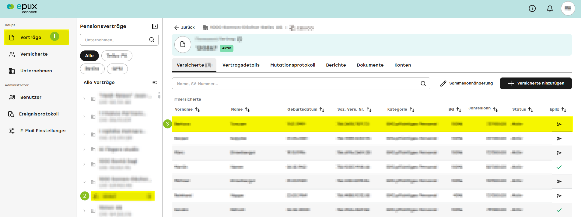Collapse the expanded sixth company node
The width and height of the screenshot is (581, 217).
coord(84,182)
